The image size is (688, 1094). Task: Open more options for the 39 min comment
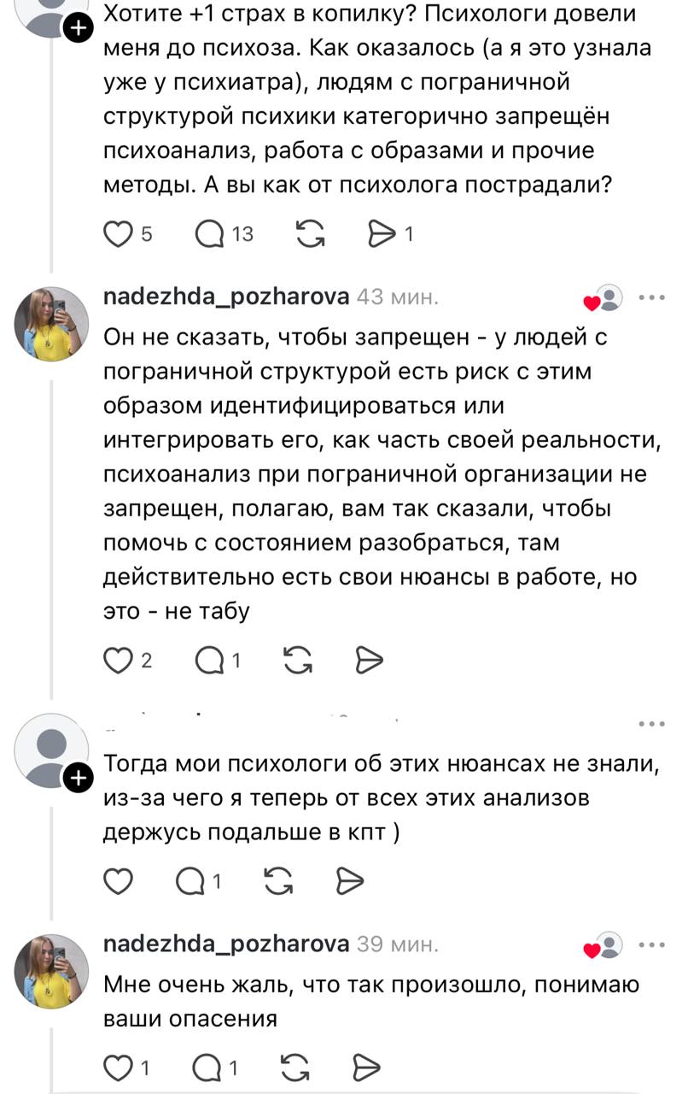point(651,945)
